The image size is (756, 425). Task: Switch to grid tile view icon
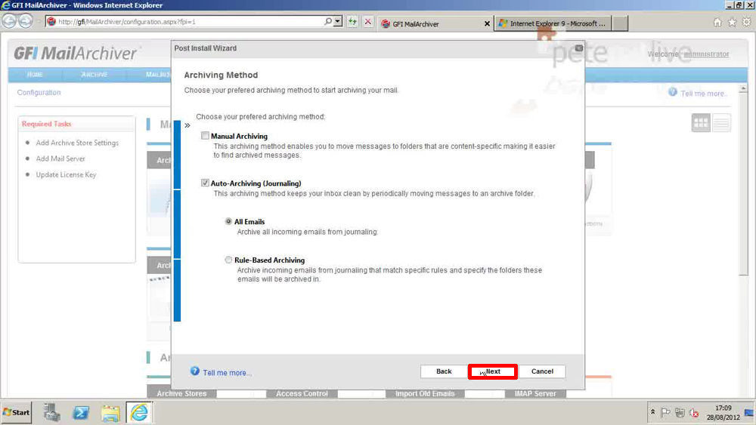point(701,123)
